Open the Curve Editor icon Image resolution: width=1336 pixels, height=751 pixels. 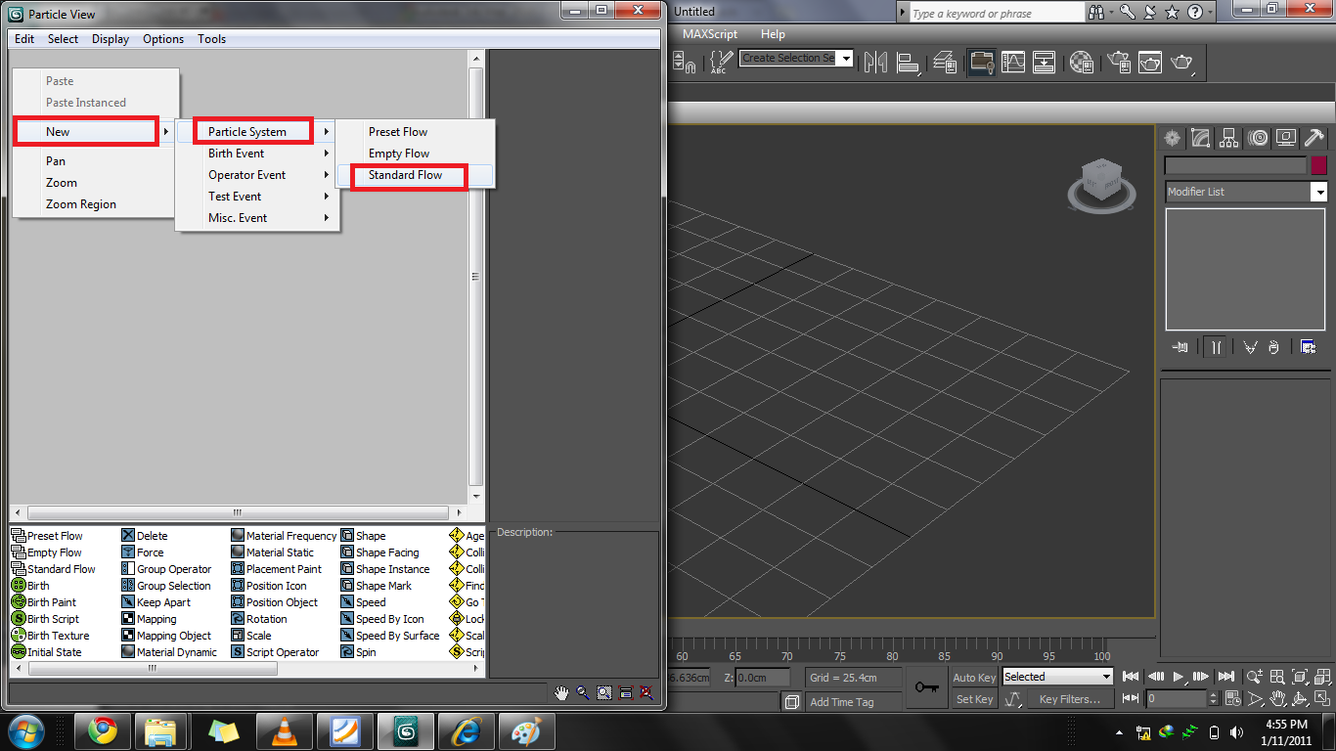[x=1013, y=62]
